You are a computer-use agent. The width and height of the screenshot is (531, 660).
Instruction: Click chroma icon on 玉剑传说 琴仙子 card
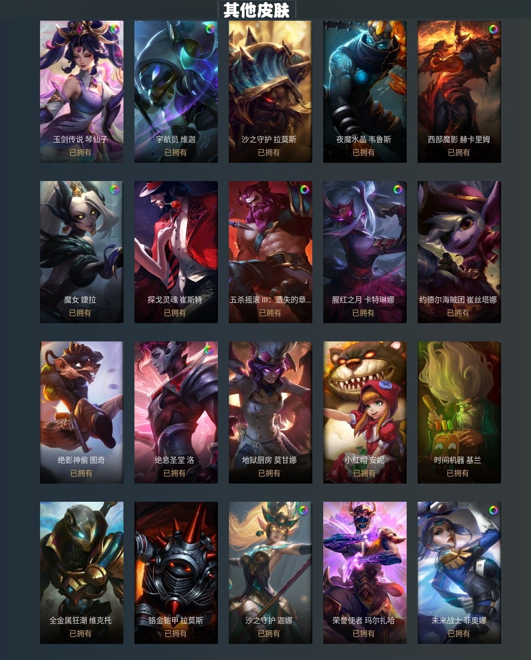[x=114, y=30]
